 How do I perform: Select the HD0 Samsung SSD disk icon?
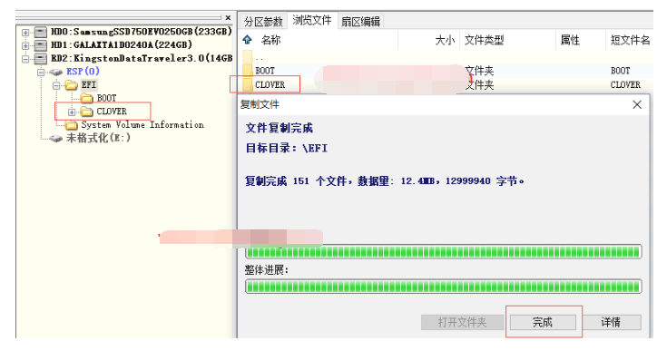(x=41, y=33)
